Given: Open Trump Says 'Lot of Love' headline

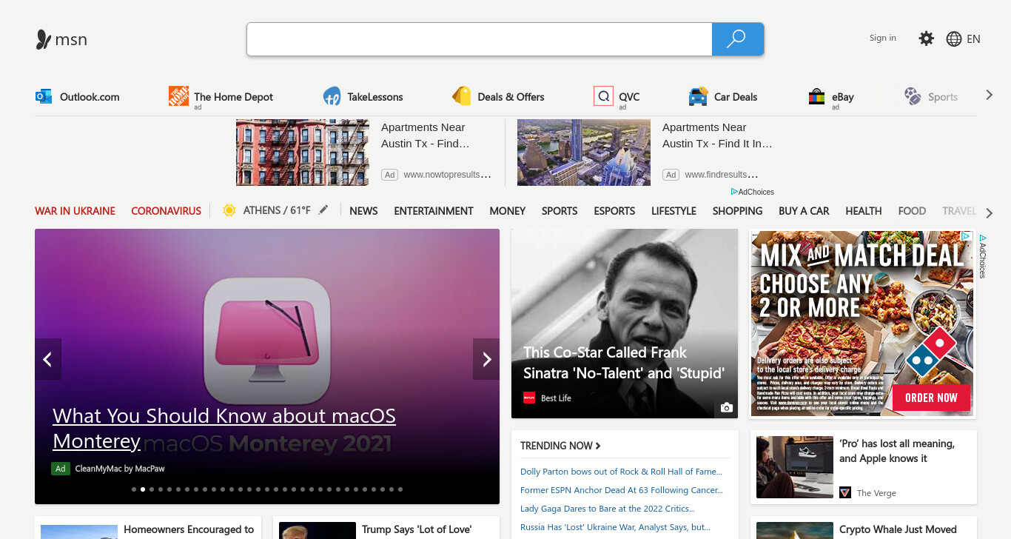Looking at the screenshot, I should [x=417, y=529].
